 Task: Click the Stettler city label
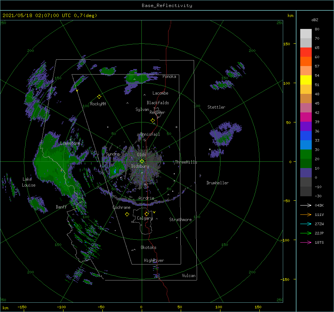216,107
